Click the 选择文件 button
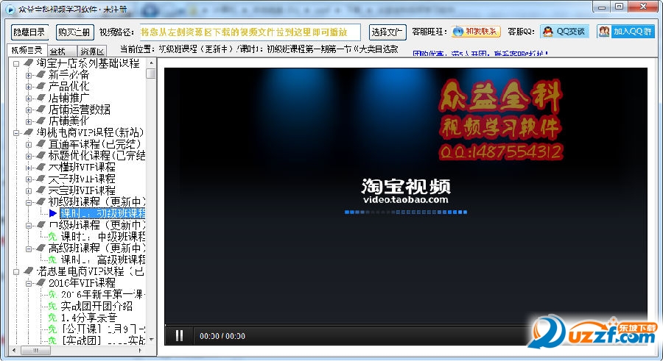This screenshot has height=361, width=663. (387, 32)
